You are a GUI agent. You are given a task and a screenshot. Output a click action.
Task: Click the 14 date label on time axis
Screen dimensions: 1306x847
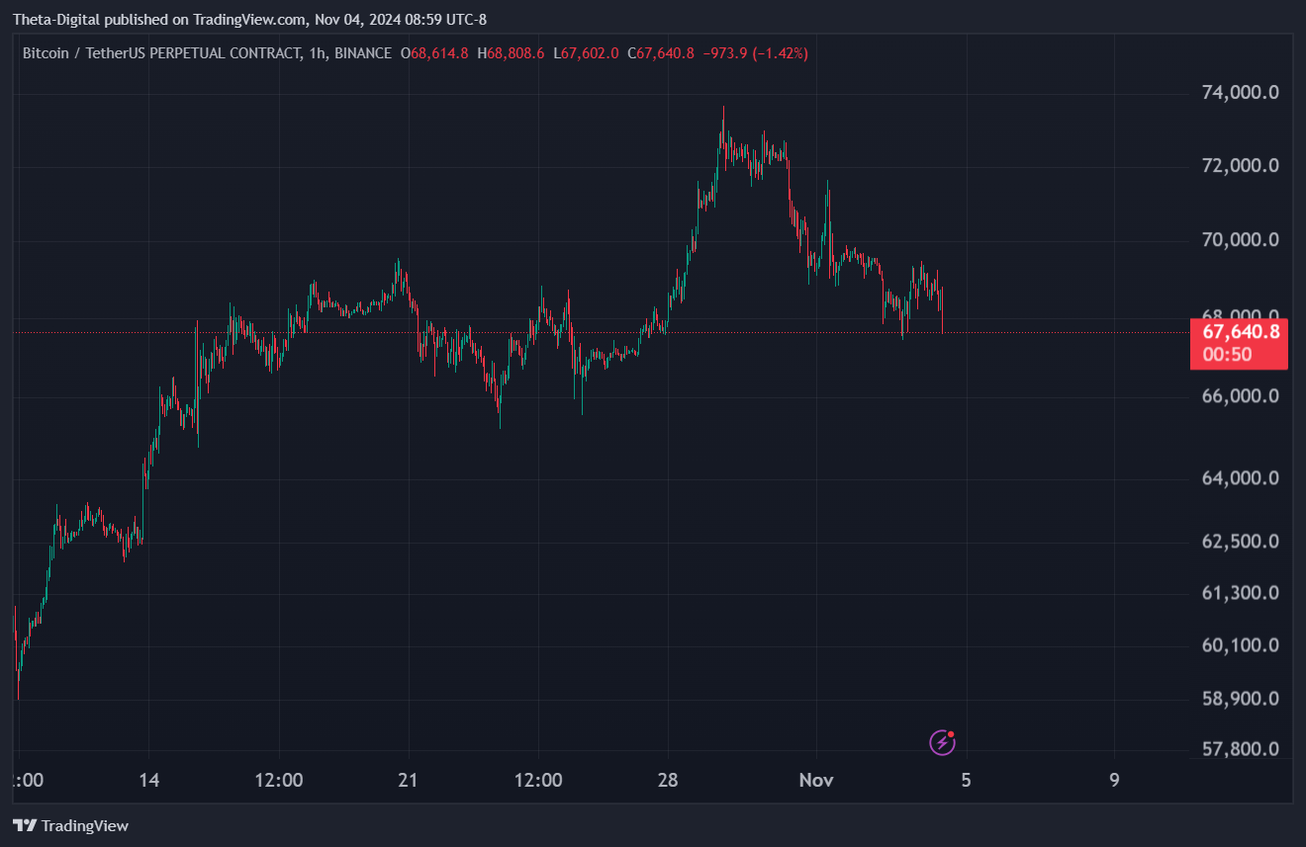click(x=149, y=780)
